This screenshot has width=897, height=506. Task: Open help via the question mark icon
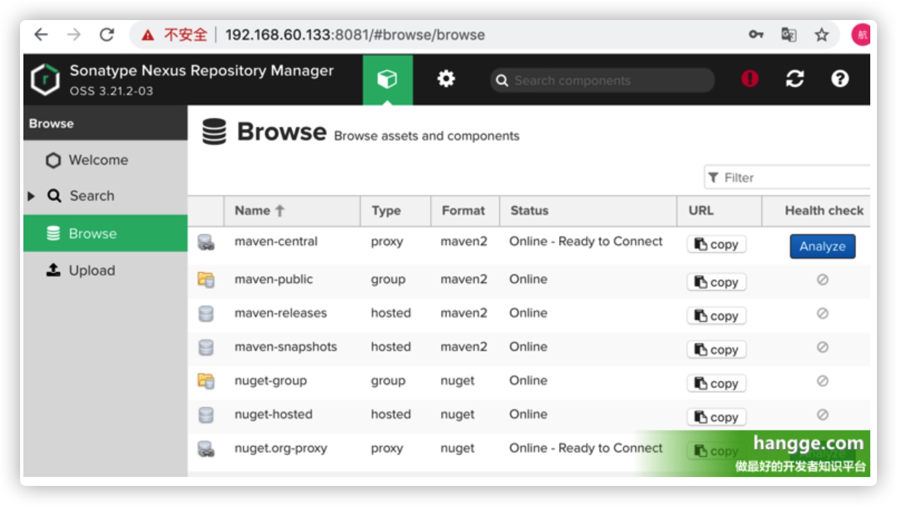(x=840, y=79)
